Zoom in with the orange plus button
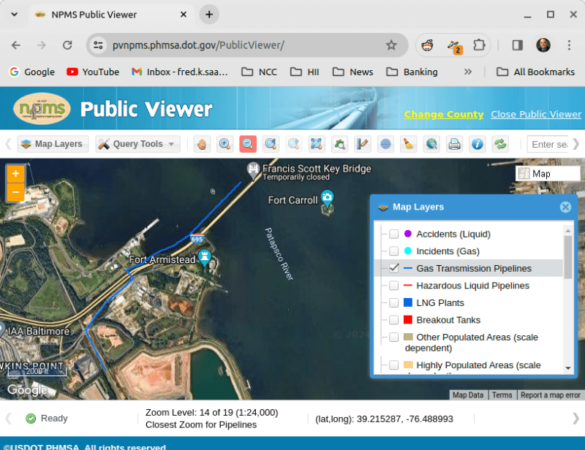 [x=15, y=174]
